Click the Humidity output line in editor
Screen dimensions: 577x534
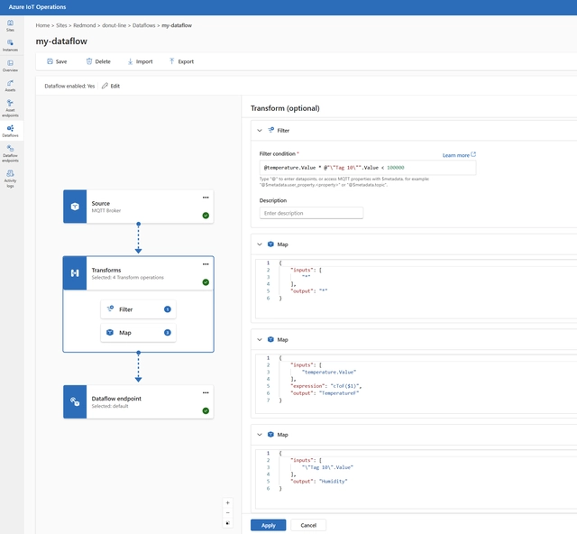click(318, 482)
